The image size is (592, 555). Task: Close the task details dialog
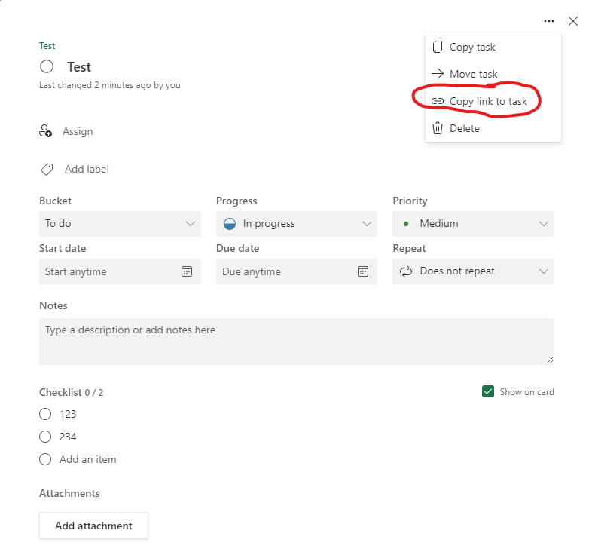click(572, 21)
